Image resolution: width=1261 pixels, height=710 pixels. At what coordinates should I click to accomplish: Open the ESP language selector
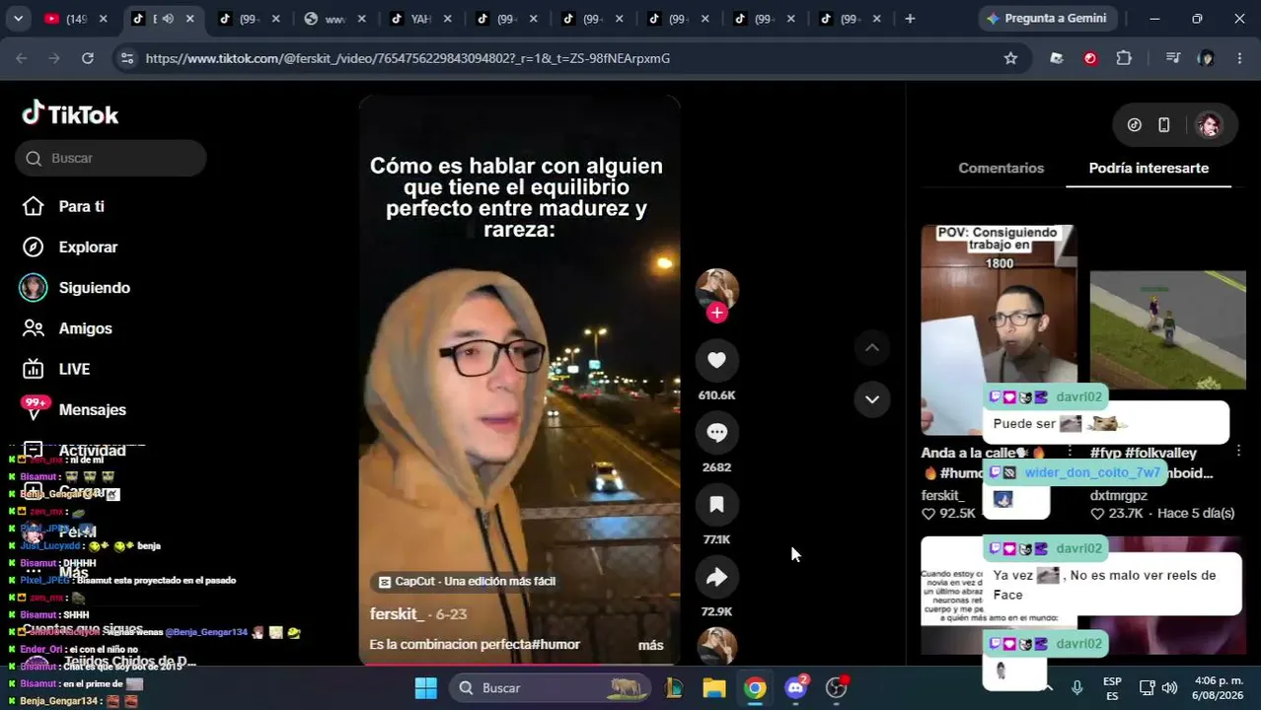1112,688
